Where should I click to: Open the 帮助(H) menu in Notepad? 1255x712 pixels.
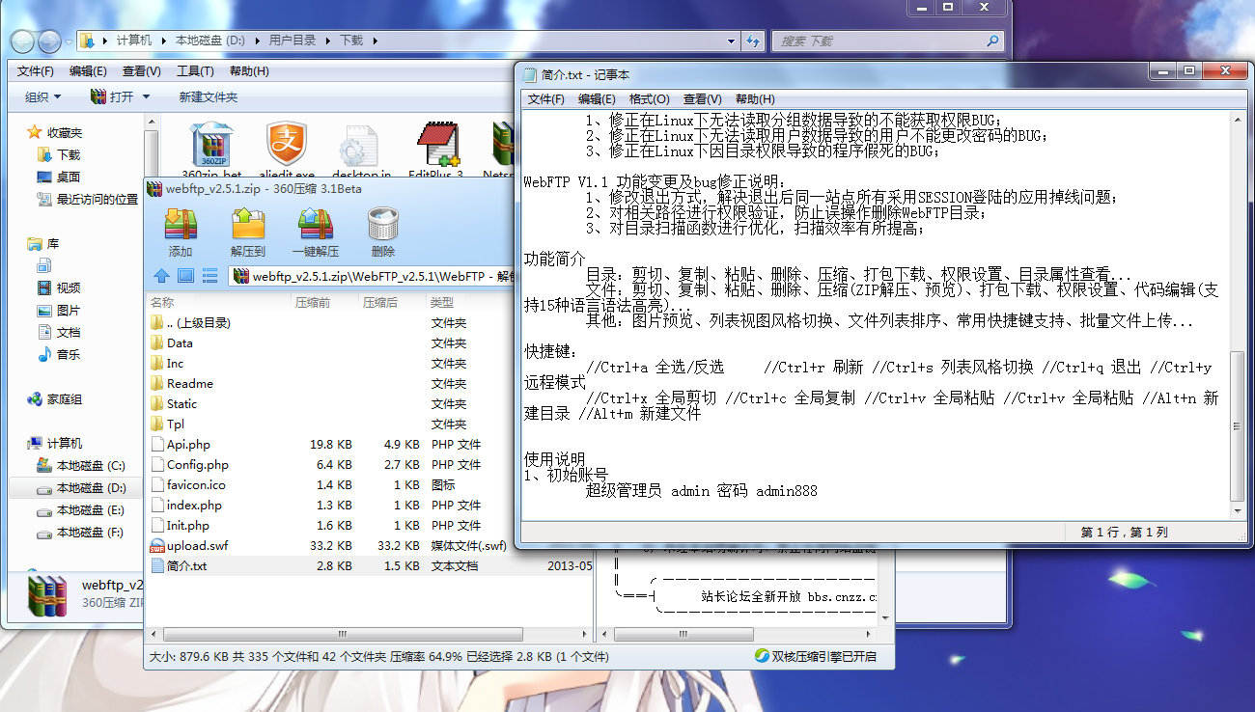point(755,98)
